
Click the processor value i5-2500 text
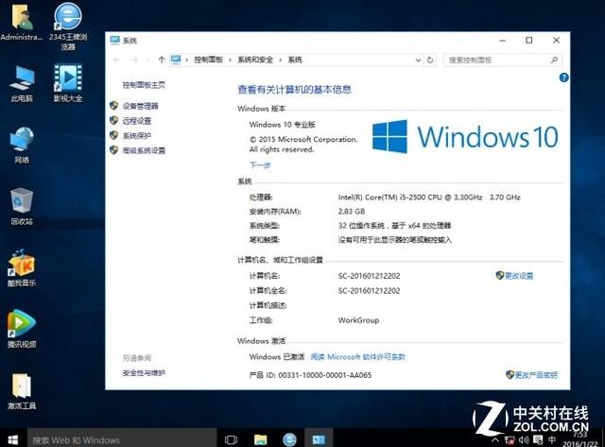429,198
